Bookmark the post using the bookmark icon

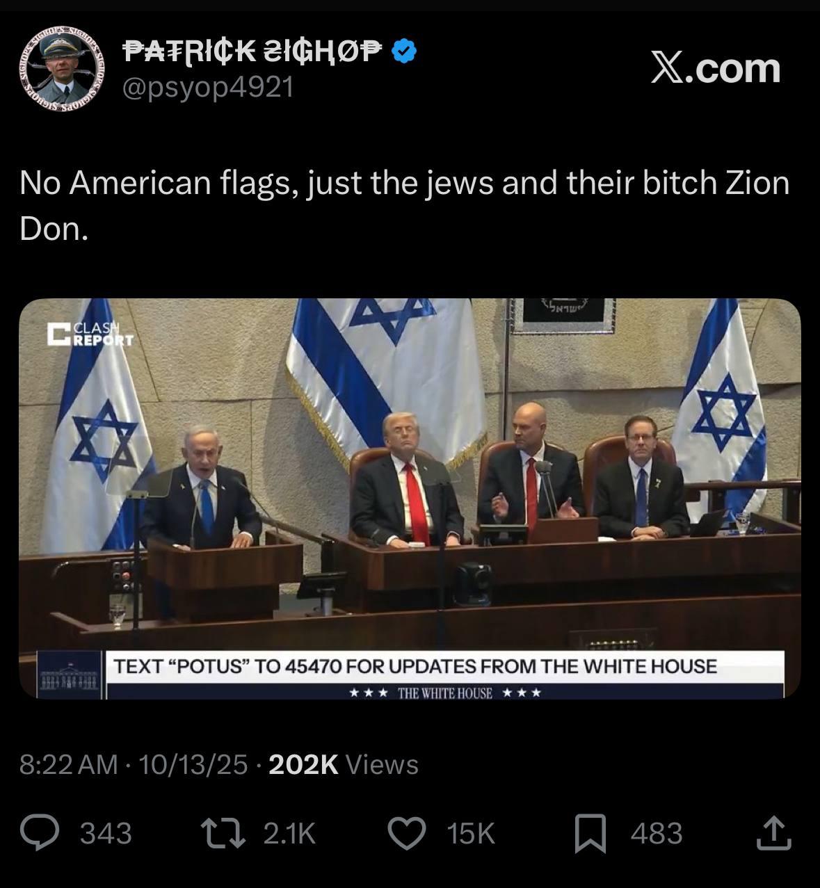tap(590, 834)
